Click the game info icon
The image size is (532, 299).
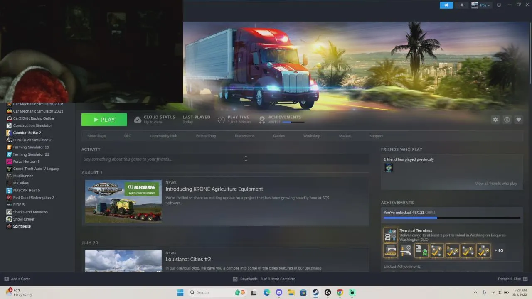click(507, 120)
